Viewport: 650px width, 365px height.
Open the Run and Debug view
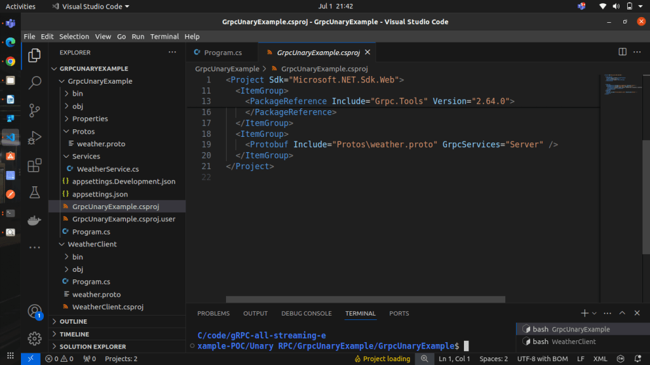[35, 138]
